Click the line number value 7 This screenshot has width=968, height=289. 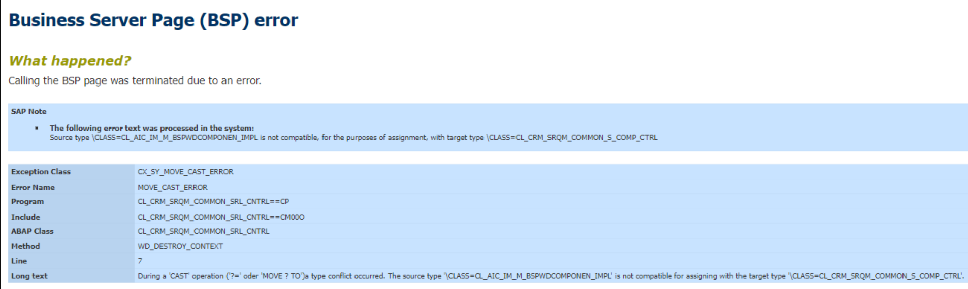click(x=140, y=261)
